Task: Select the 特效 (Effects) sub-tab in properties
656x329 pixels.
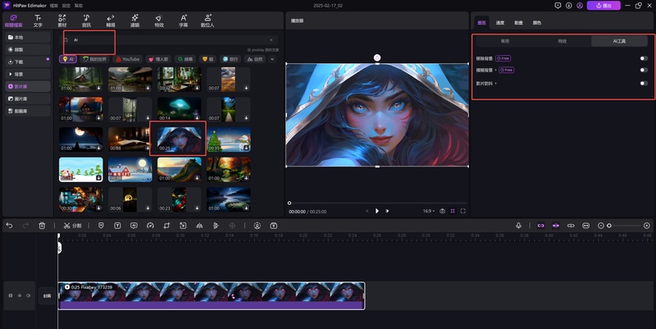Action: click(x=562, y=40)
